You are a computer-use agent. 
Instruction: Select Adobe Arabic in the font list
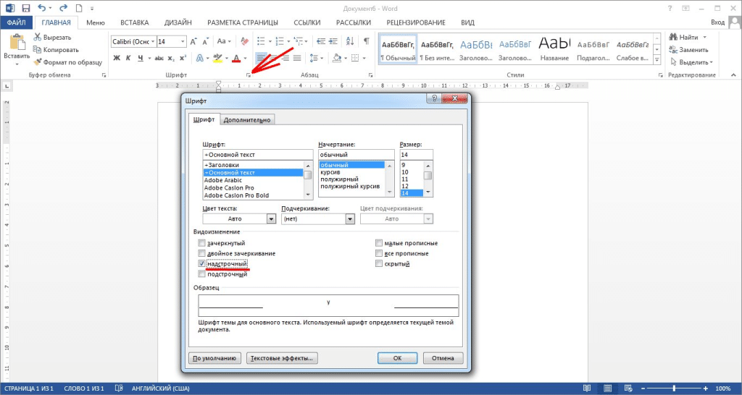(223, 180)
